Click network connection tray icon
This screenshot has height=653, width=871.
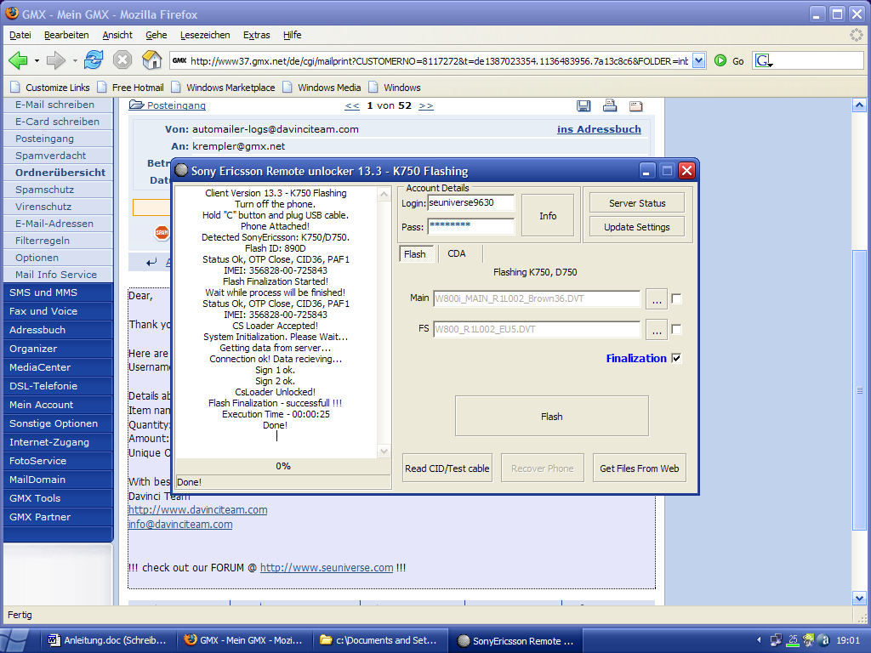click(x=776, y=640)
